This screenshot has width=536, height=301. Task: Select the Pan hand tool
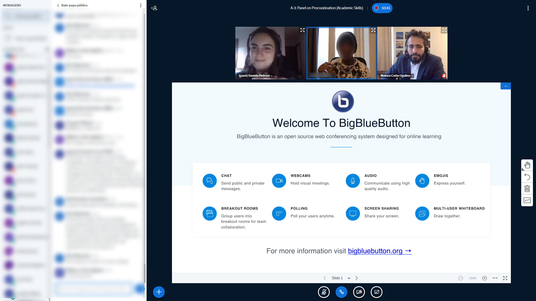click(x=527, y=165)
